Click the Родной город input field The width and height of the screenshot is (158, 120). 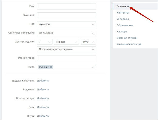coord(66,58)
